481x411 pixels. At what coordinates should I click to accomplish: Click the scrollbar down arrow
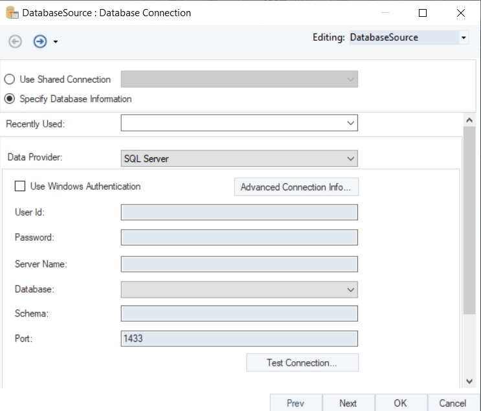coord(470,382)
